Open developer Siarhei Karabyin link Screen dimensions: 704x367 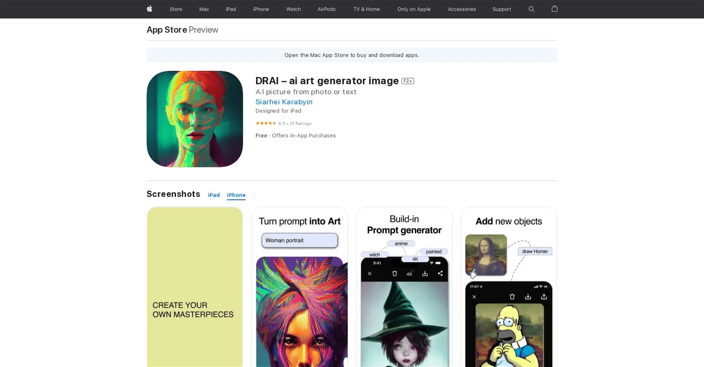(284, 102)
